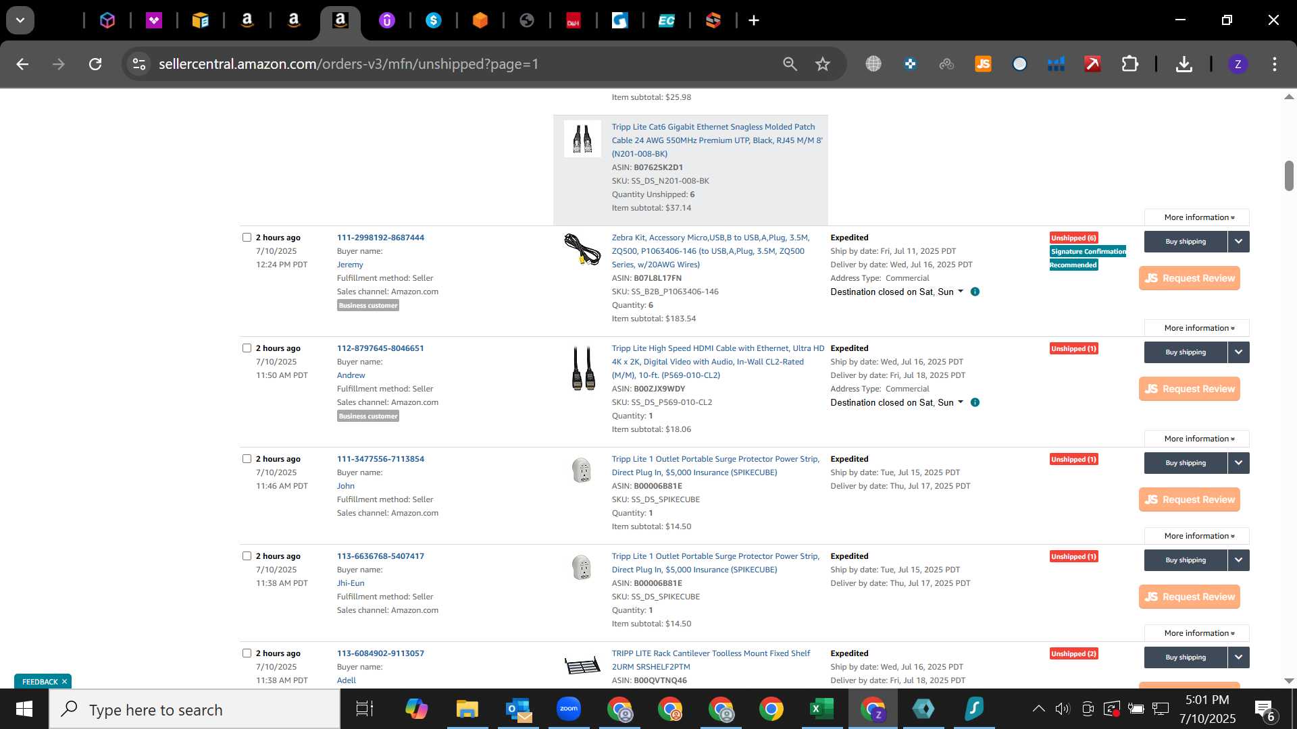The height and width of the screenshot is (729, 1297).
Task: Expand Destination closed dropdown on Jeremy's order
Action: coord(896,292)
